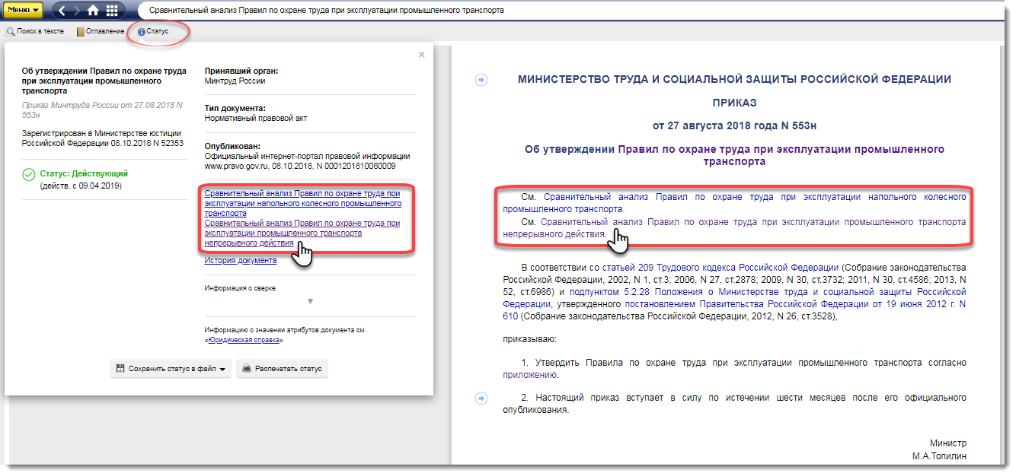This screenshot has height=476, width=1016.
Task: Open Сохранить статус в файл dropdown
Action: [171, 369]
